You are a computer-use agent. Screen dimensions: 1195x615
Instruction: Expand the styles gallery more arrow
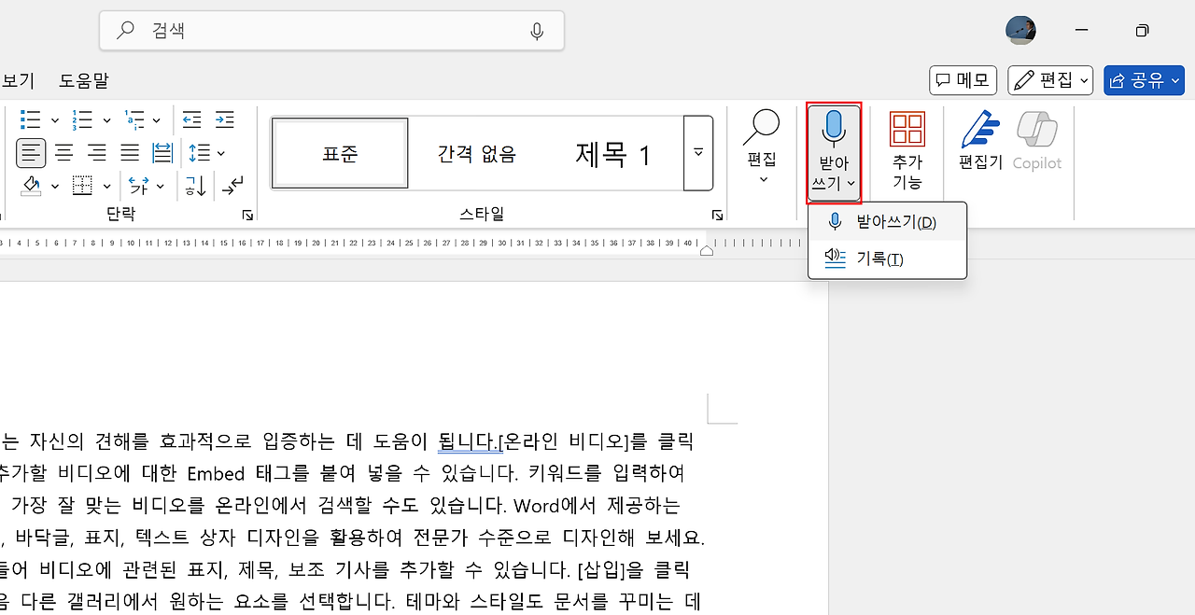click(698, 153)
